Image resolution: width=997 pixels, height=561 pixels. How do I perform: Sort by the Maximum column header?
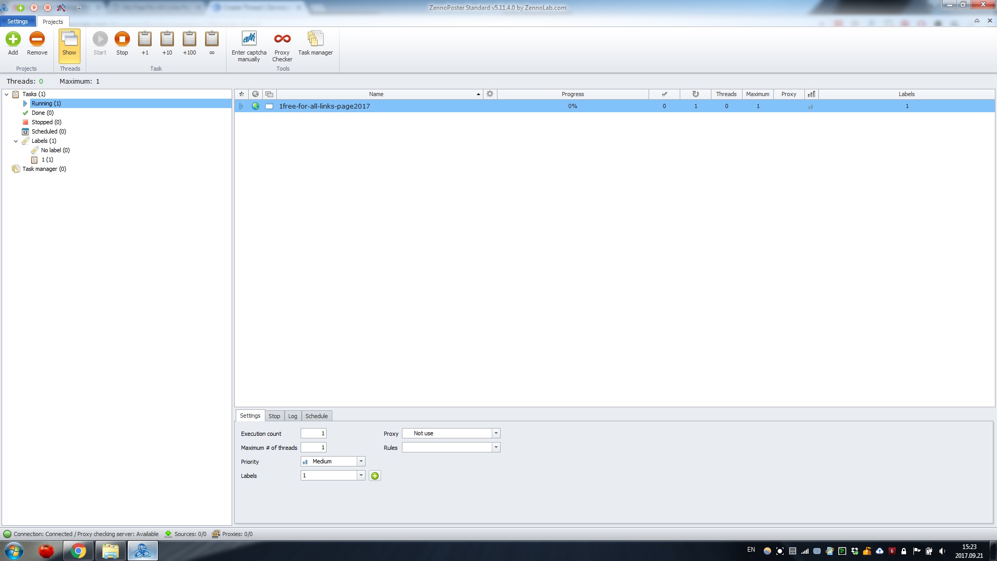[x=758, y=94]
